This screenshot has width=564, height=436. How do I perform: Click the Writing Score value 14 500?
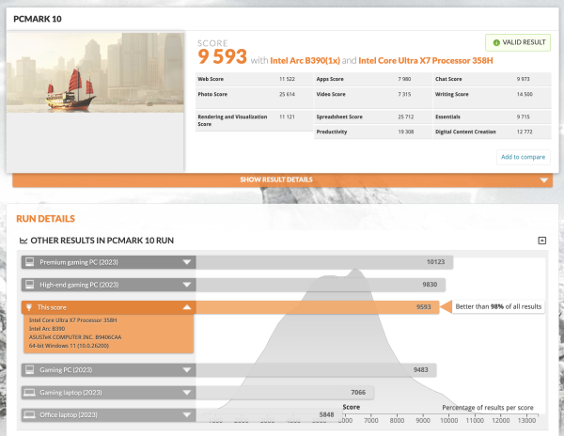pos(525,94)
